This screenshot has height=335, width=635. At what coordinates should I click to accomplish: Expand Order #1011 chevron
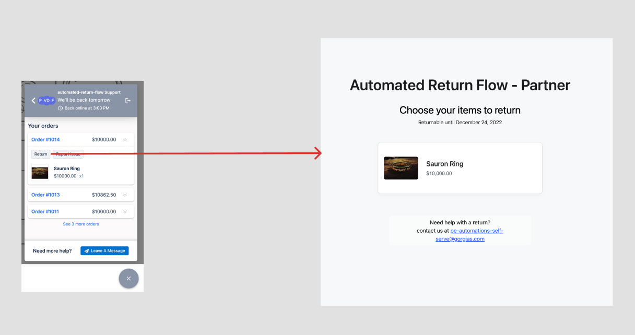125,212
